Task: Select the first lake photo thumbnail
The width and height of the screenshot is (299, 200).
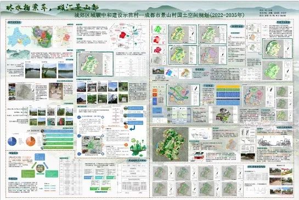Action: coord(32,71)
